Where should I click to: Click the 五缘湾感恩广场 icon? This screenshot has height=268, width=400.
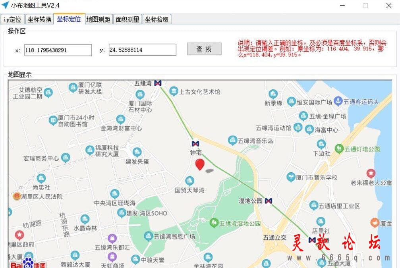coord(149,236)
